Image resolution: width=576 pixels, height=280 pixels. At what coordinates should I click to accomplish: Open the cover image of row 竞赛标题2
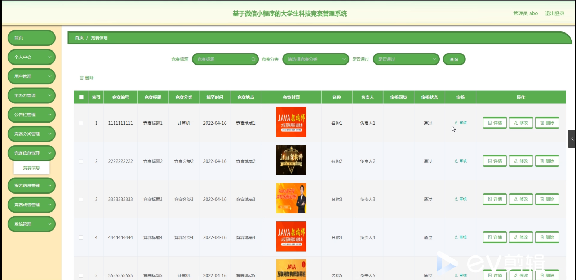291,160
